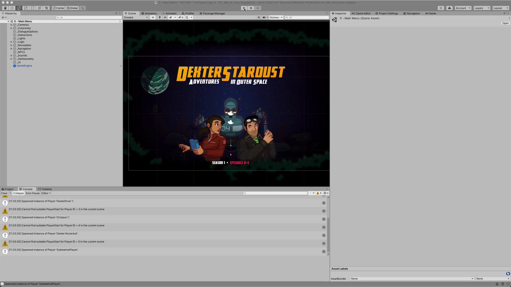Open the component editor tools icon in Scene bar

click(259, 18)
